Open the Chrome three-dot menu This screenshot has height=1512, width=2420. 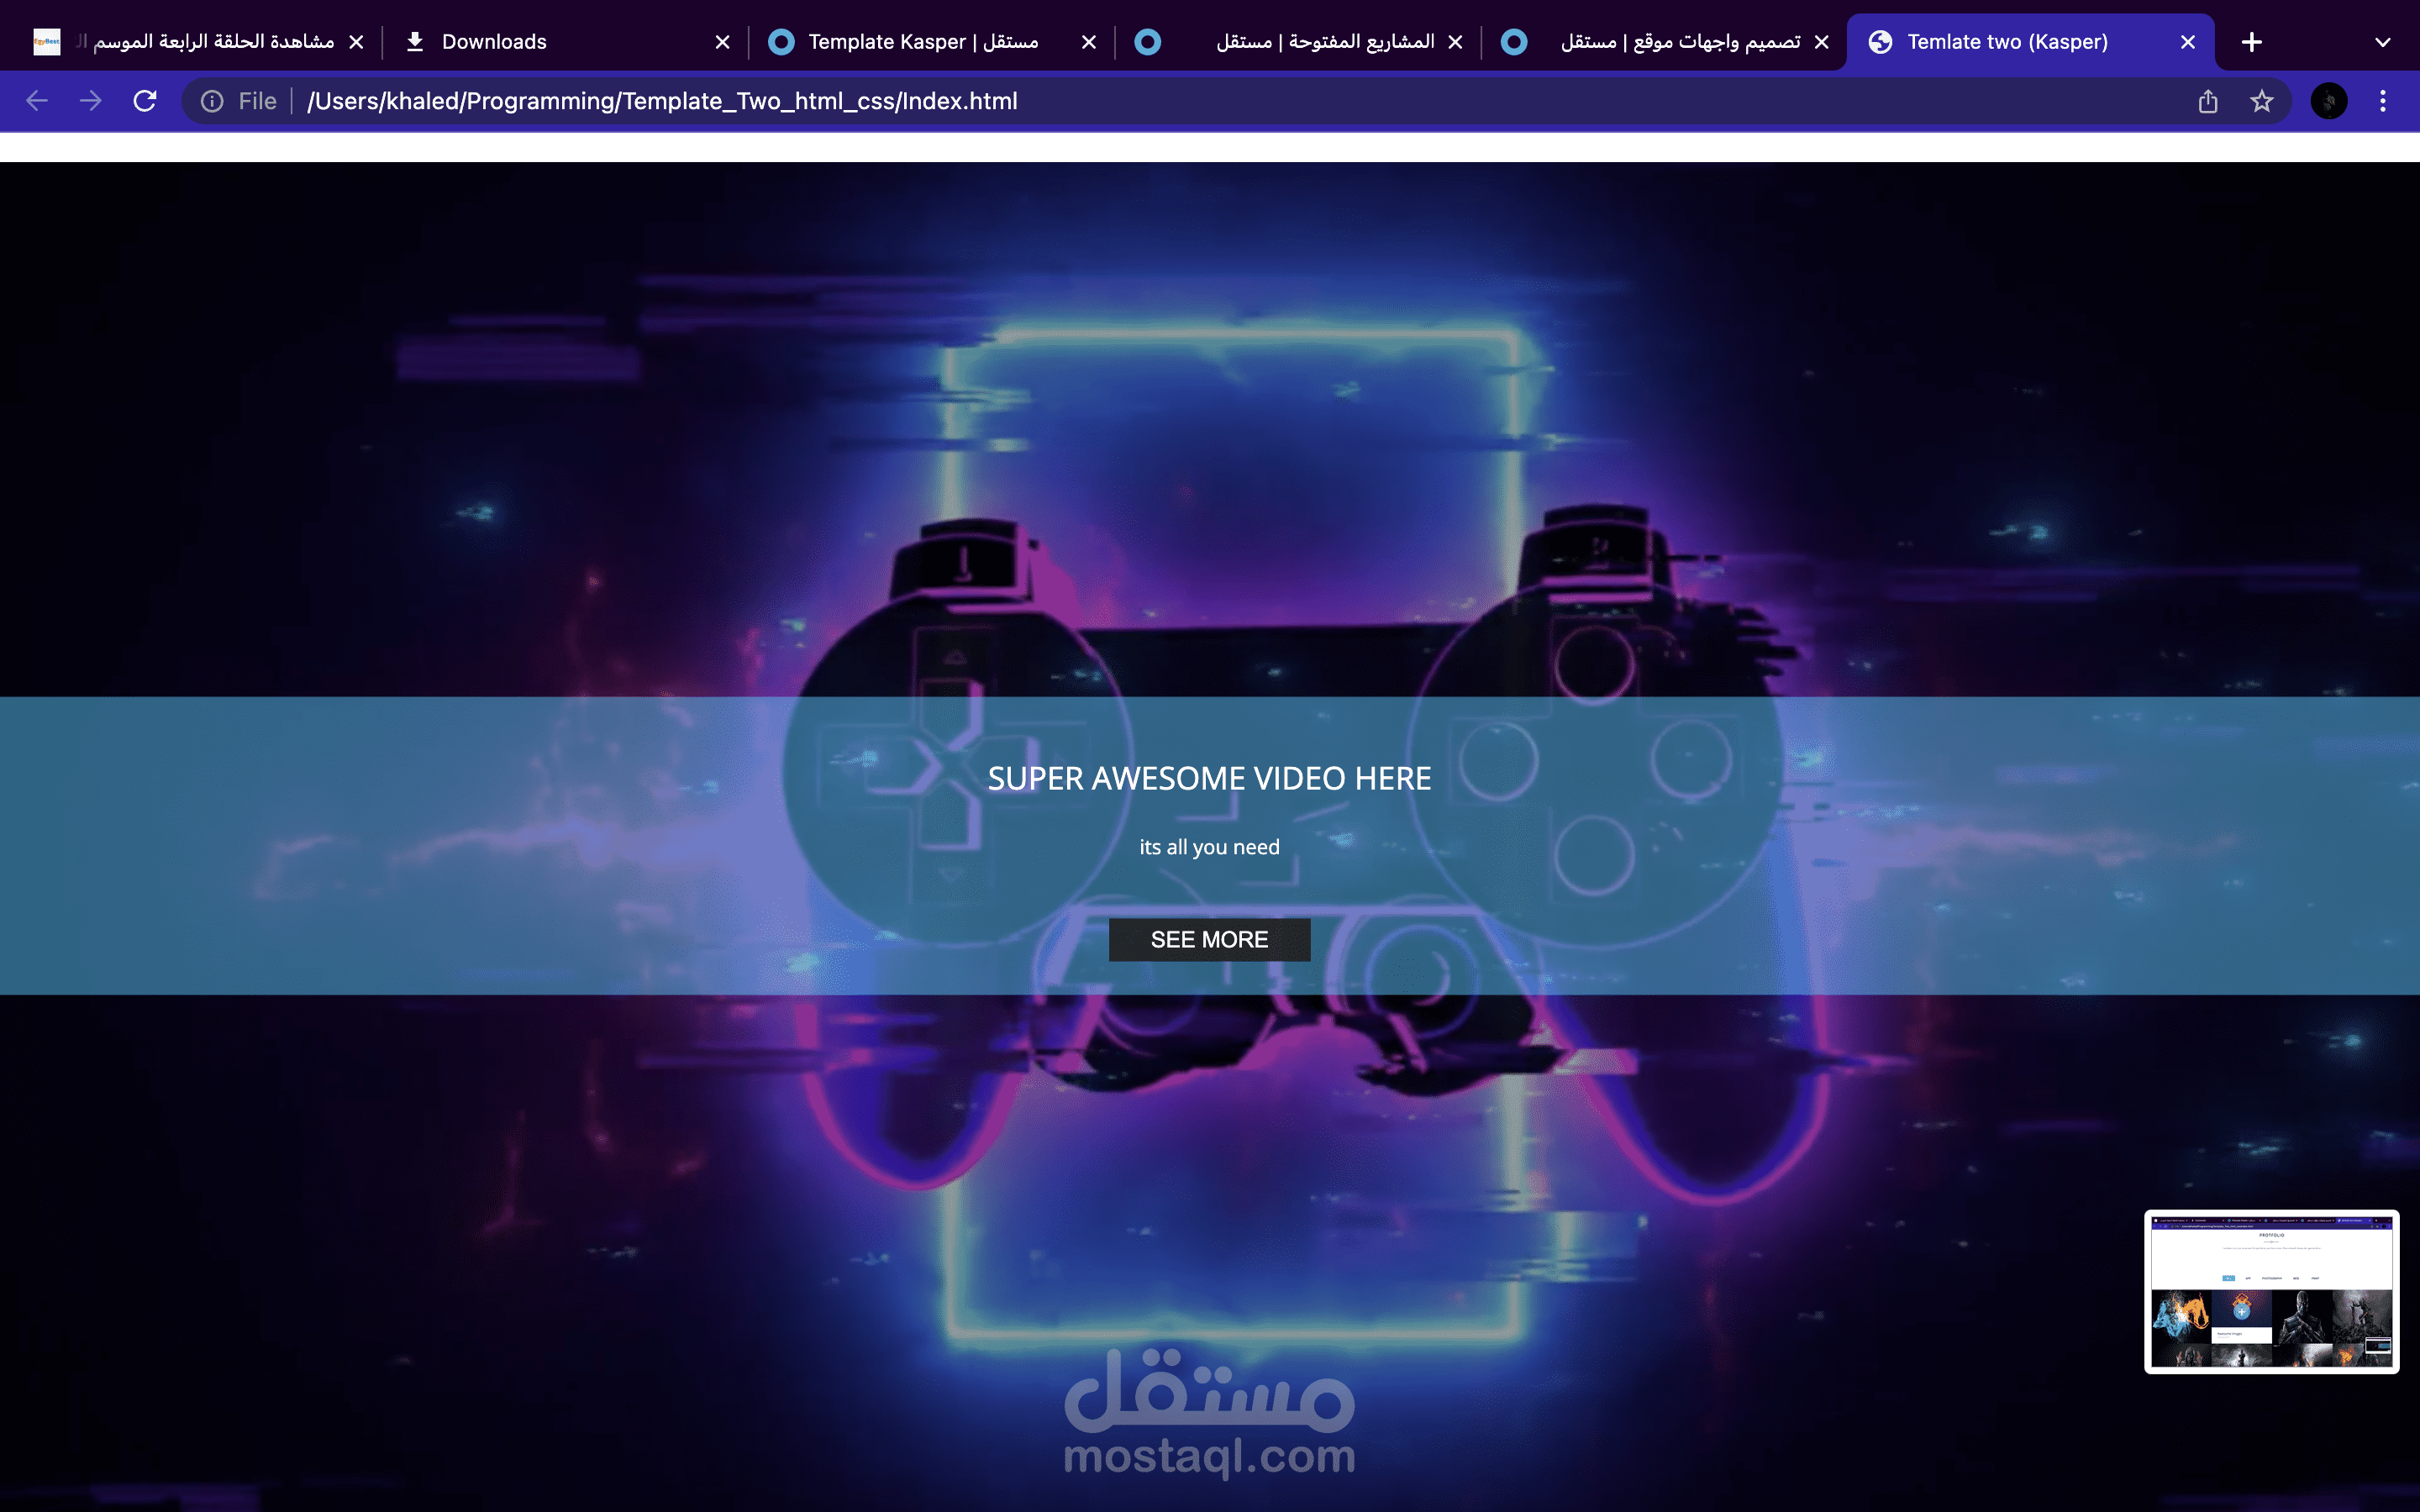pyautogui.click(x=2383, y=101)
